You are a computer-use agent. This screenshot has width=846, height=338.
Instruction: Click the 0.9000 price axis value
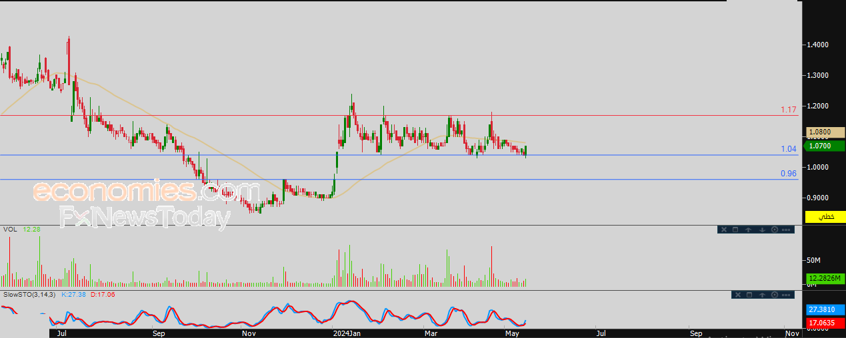(817, 198)
